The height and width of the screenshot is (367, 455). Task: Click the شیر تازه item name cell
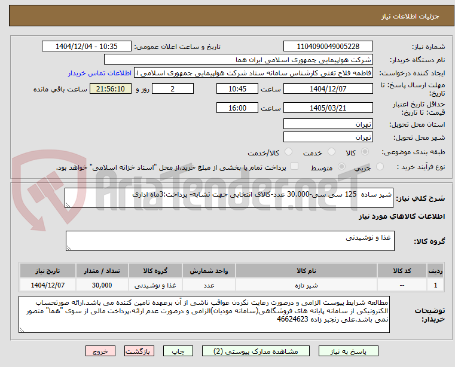(306, 285)
